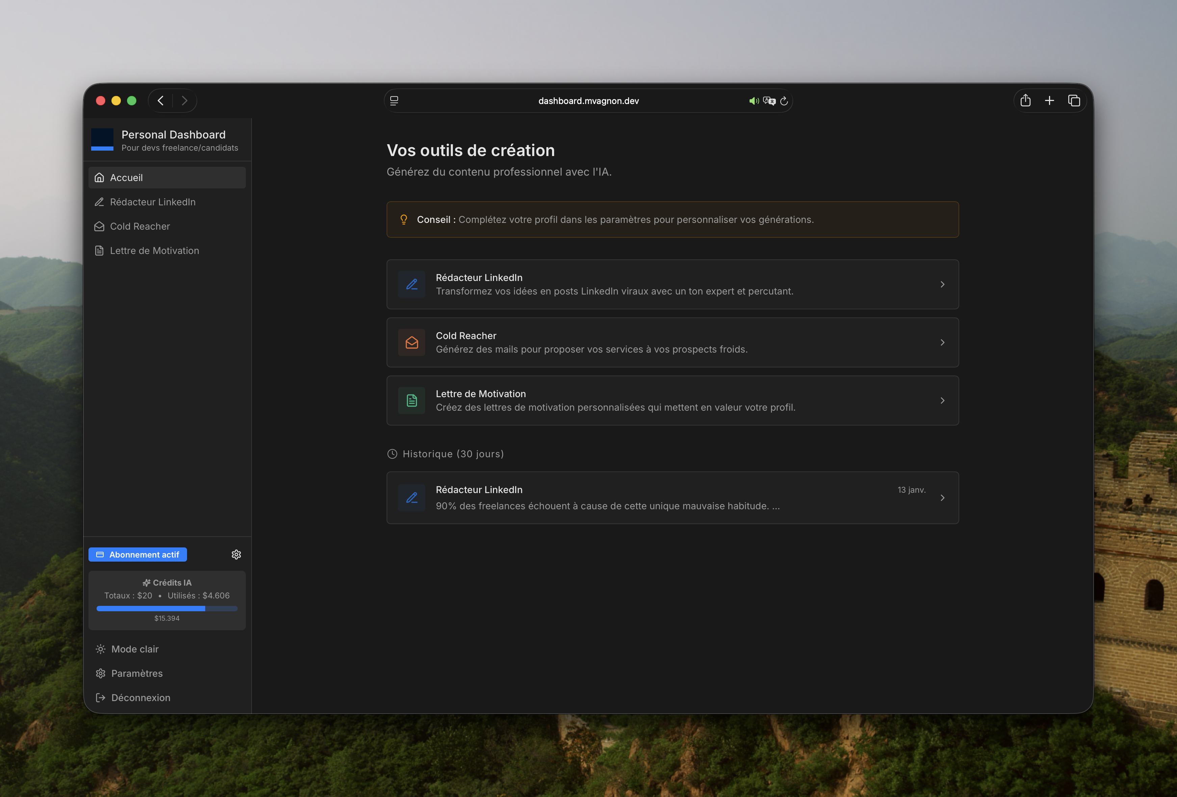This screenshot has width=1177, height=797.
Task: Click the share icon in the browser toolbar
Action: [1026, 100]
